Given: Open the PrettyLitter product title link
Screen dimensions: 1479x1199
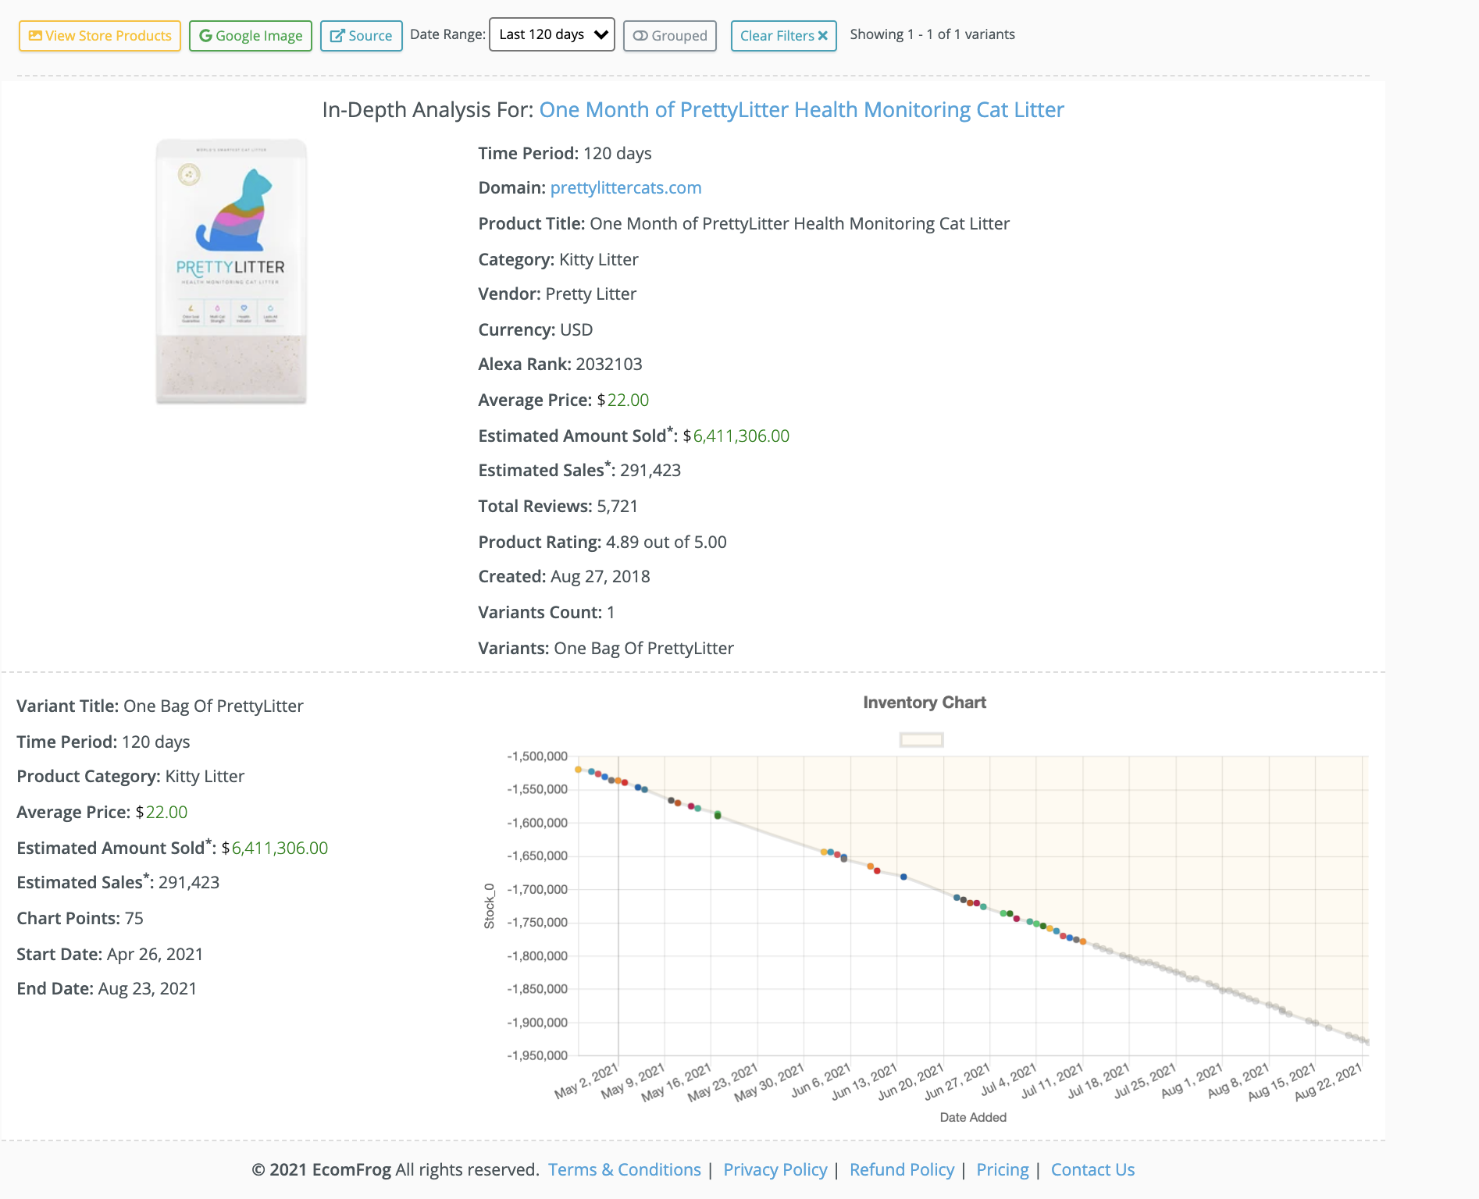Looking at the screenshot, I should tap(802, 110).
